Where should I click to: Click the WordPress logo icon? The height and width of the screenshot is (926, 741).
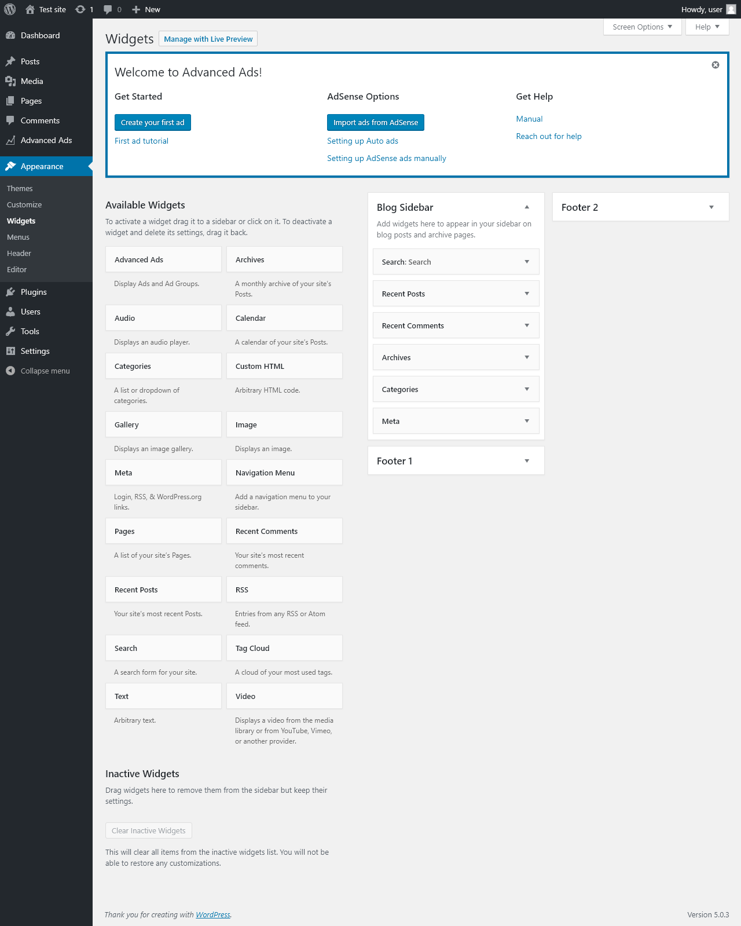click(10, 9)
